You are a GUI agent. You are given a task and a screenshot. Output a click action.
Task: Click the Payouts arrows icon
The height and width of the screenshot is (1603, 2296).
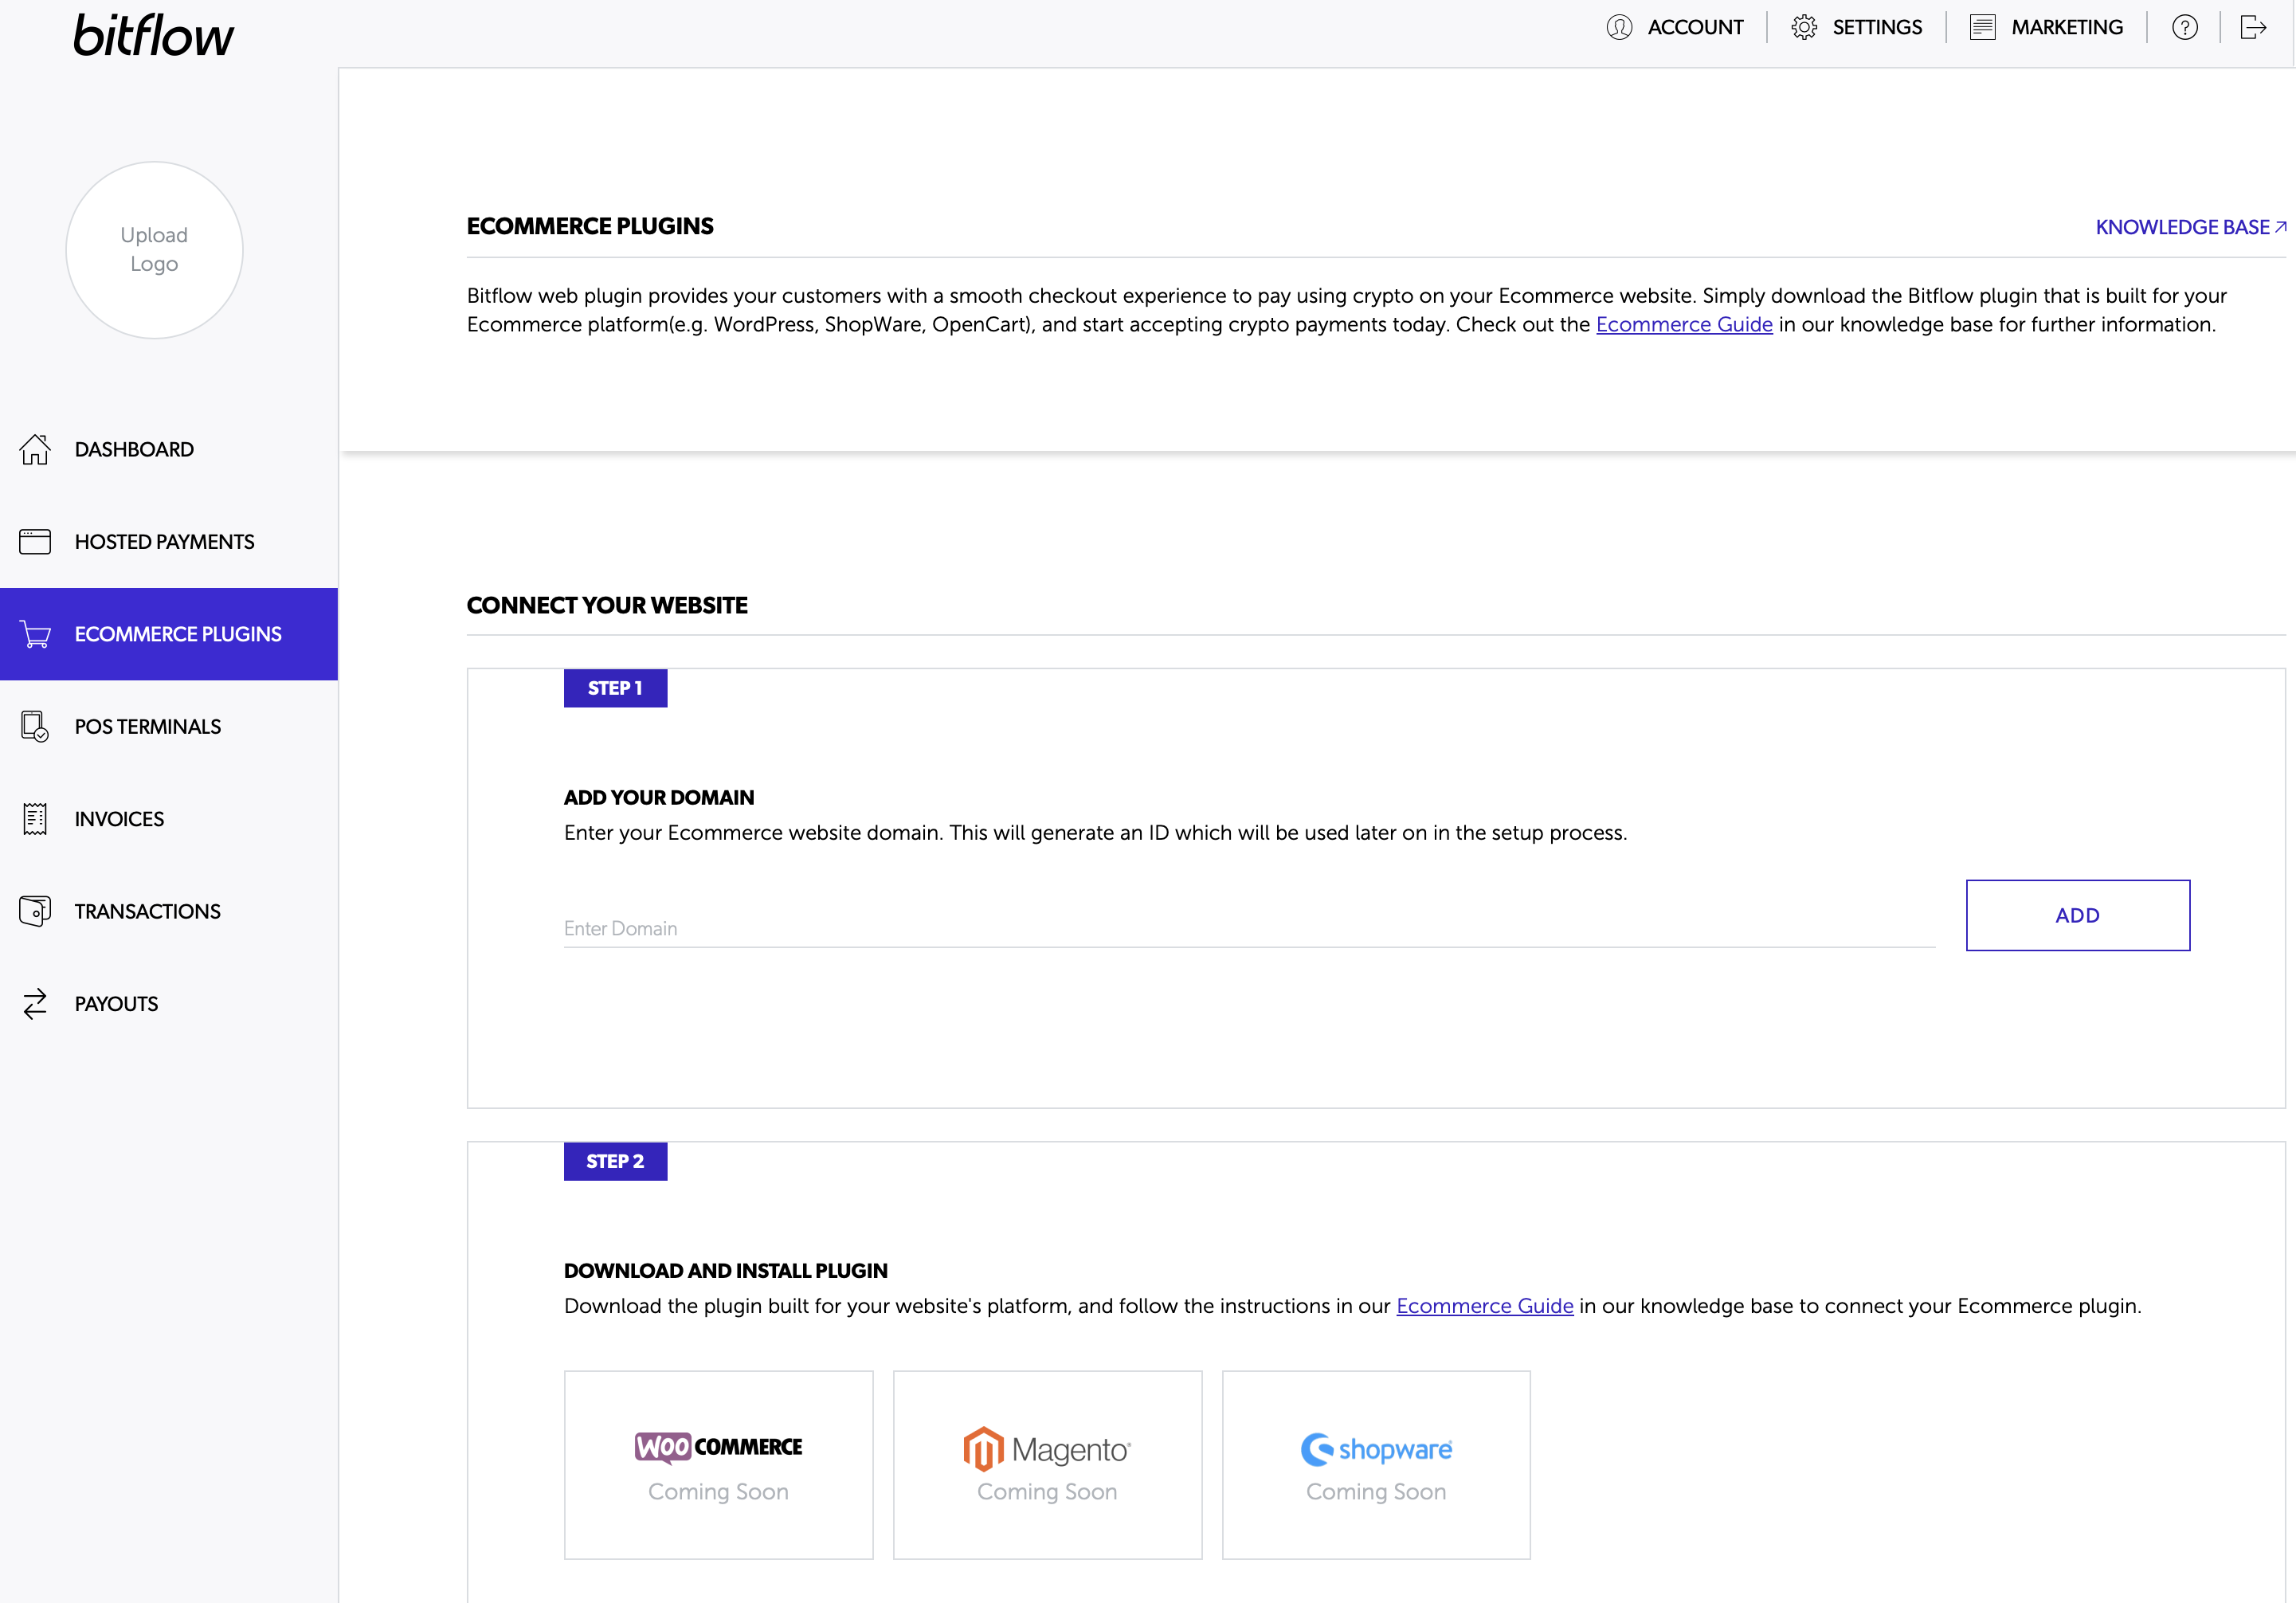tap(35, 1004)
